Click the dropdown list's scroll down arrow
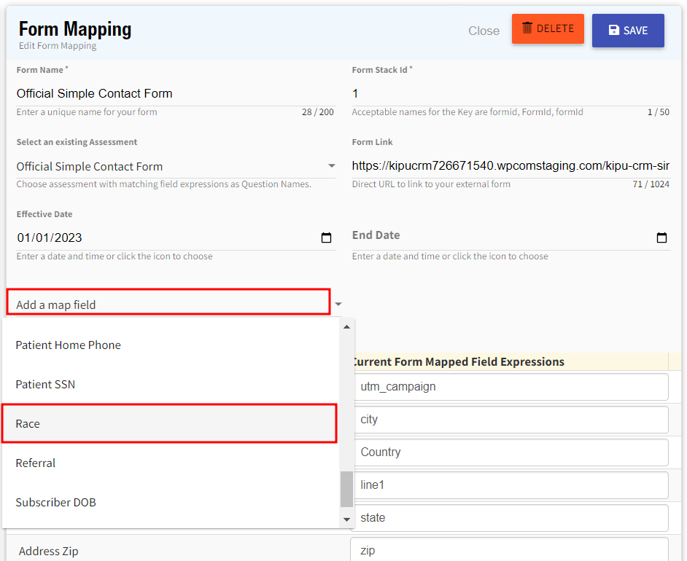The width and height of the screenshot is (687, 561). tap(346, 519)
